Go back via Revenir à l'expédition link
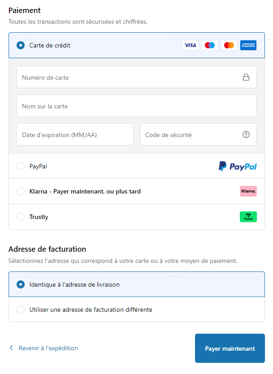273x374 pixels. click(x=48, y=348)
